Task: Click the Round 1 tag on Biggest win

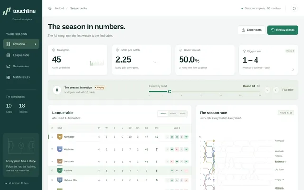Action: click(290, 51)
